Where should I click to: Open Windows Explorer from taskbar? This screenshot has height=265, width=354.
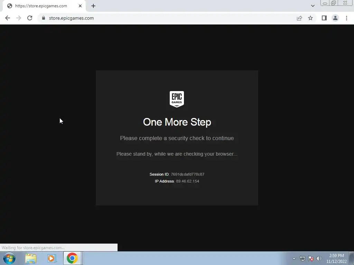pos(31,258)
